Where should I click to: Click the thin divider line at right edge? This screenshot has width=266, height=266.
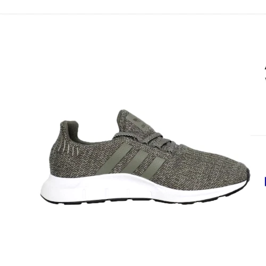coord(258,135)
